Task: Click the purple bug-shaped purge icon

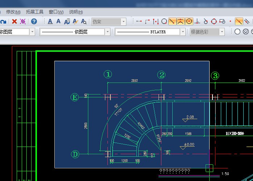Action: (x=23, y=22)
